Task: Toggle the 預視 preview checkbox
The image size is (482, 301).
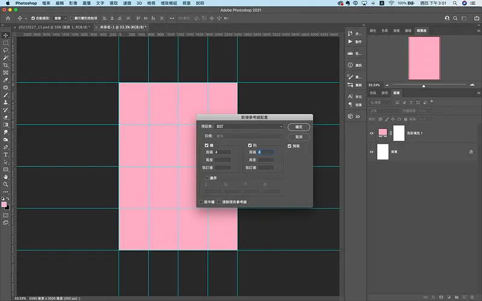Action: (290, 146)
